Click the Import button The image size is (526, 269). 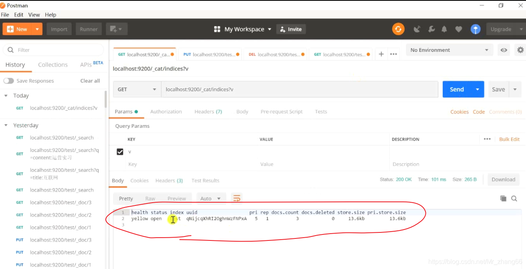pyautogui.click(x=59, y=29)
